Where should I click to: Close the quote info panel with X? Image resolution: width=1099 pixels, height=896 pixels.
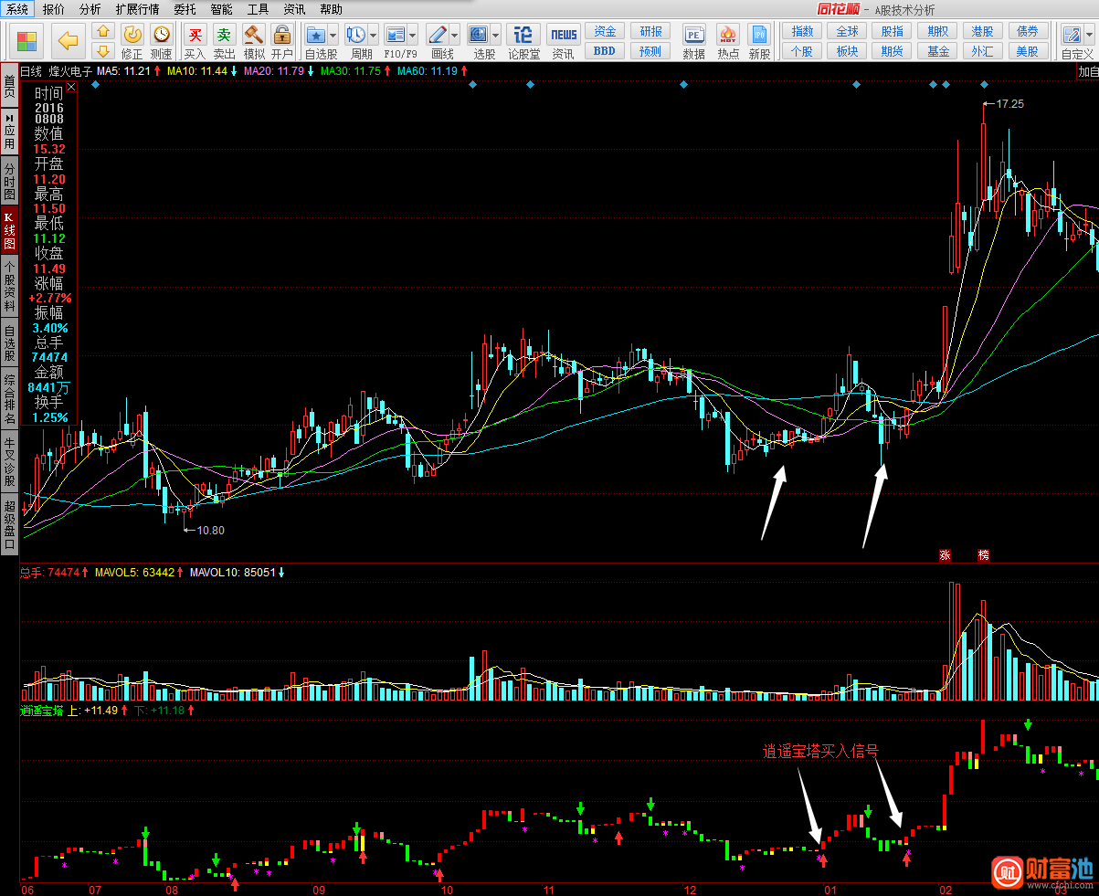[x=70, y=87]
